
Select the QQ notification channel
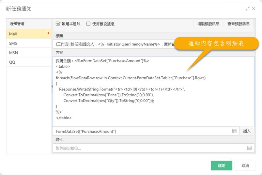[29, 62]
